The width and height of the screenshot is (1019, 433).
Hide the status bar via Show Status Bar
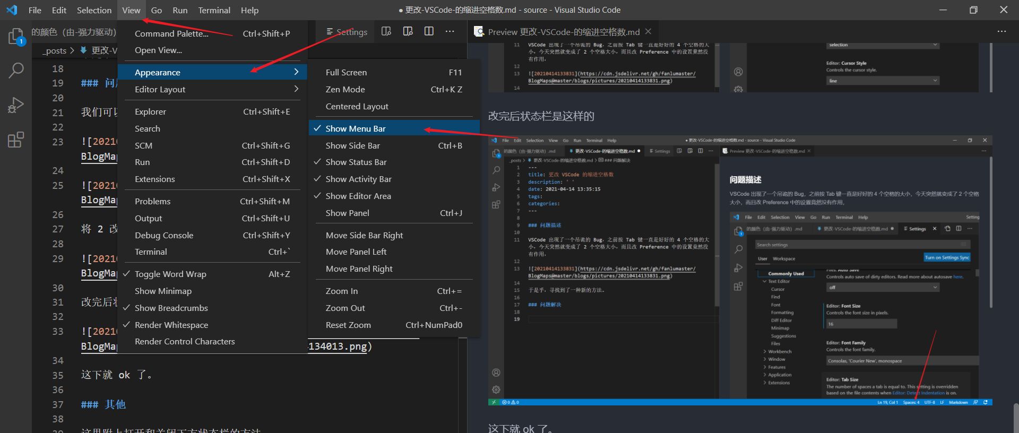[x=394, y=162]
